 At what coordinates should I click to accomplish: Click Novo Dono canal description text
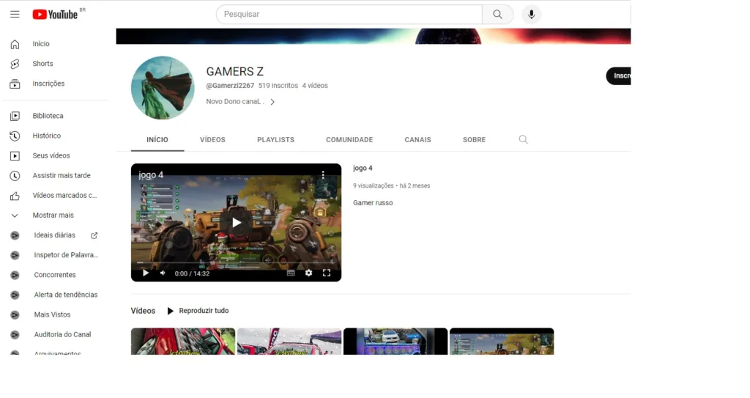235,102
